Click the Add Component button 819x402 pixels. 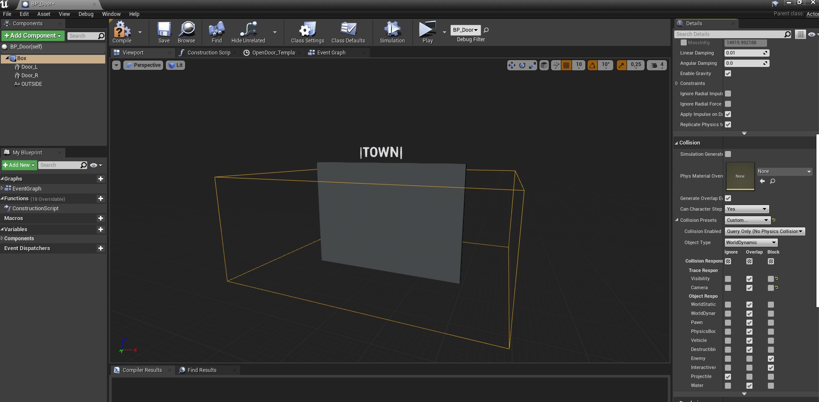click(33, 36)
